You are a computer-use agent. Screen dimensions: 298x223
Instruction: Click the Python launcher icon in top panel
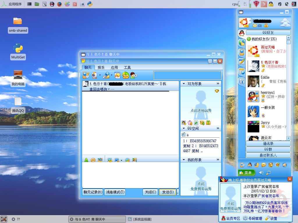90,4
